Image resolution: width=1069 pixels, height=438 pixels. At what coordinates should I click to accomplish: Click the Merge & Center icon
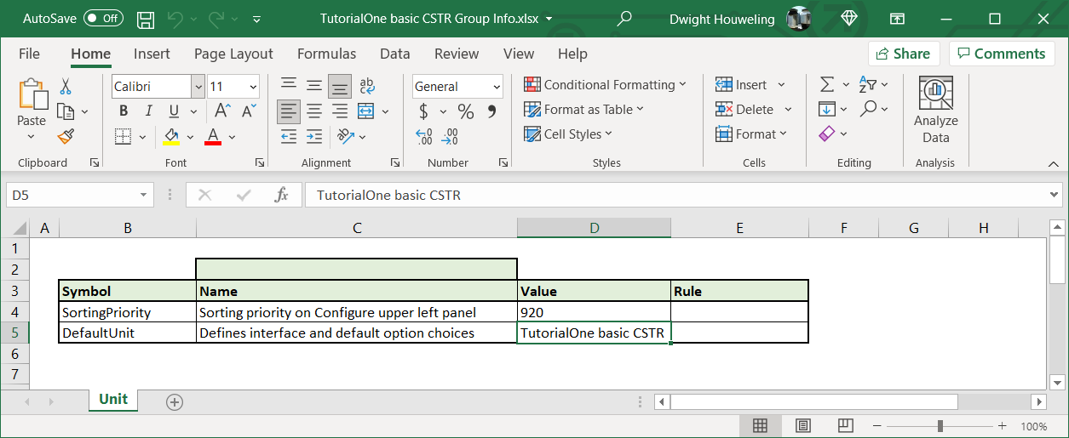(x=366, y=111)
